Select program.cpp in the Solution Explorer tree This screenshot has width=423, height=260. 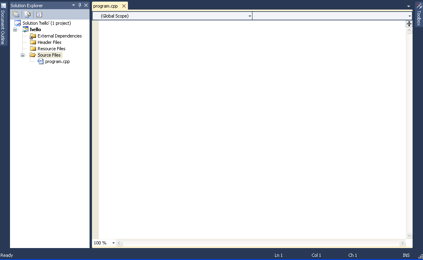58,62
